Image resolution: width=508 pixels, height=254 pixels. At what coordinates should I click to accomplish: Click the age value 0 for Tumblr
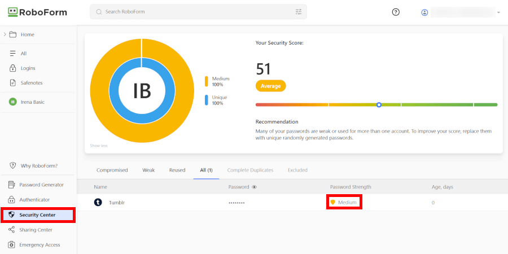[433, 203]
